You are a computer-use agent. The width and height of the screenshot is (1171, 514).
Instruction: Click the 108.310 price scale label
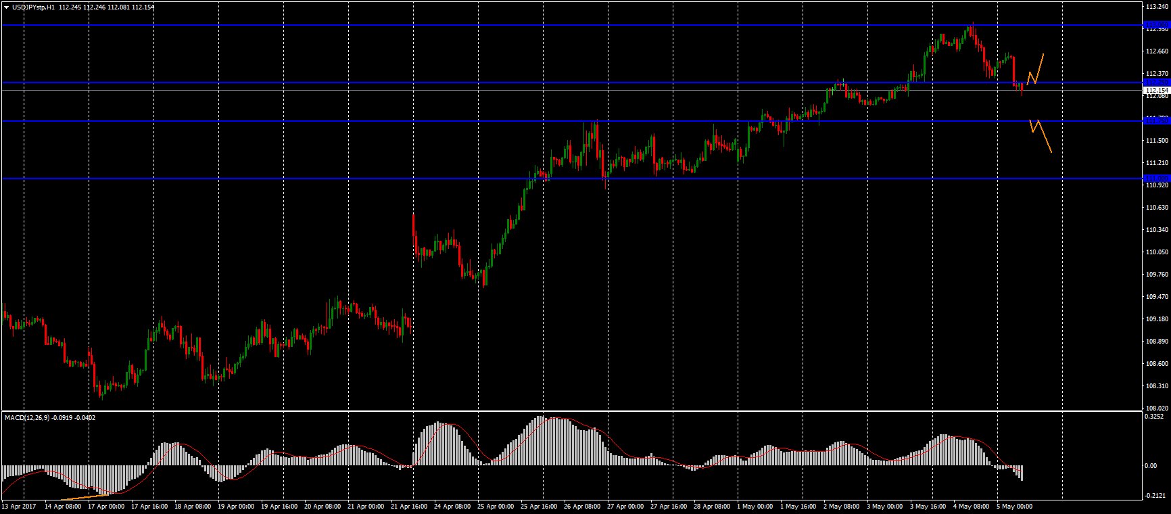[x=1157, y=386]
